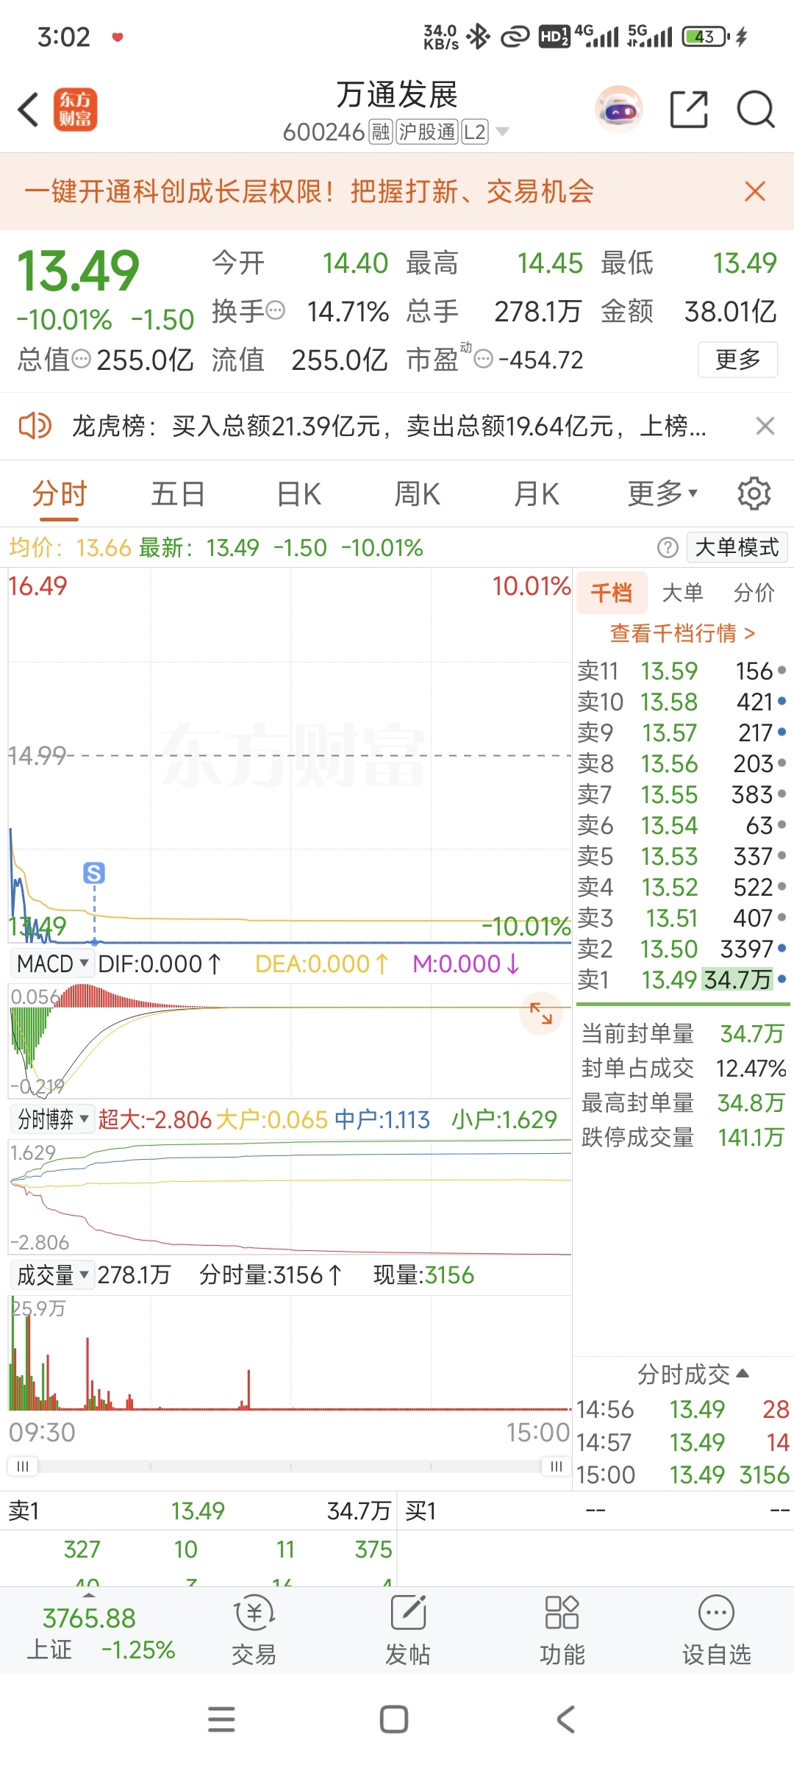Tap the L2 level tag

click(x=475, y=132)
